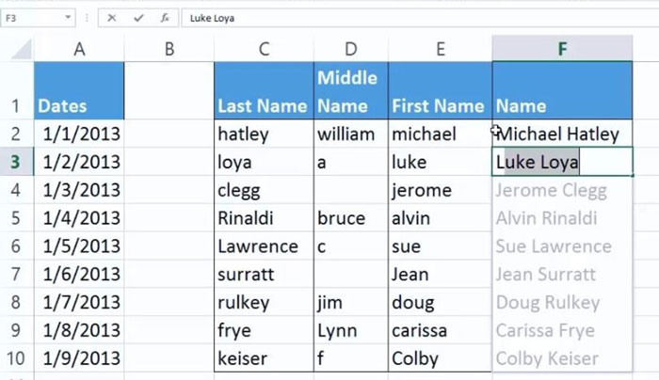Select the cell containing Jean

pos(440,275)
